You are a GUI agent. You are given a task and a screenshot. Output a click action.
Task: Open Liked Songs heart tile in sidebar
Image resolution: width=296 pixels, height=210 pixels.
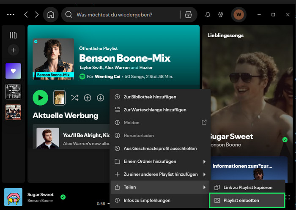13,71
